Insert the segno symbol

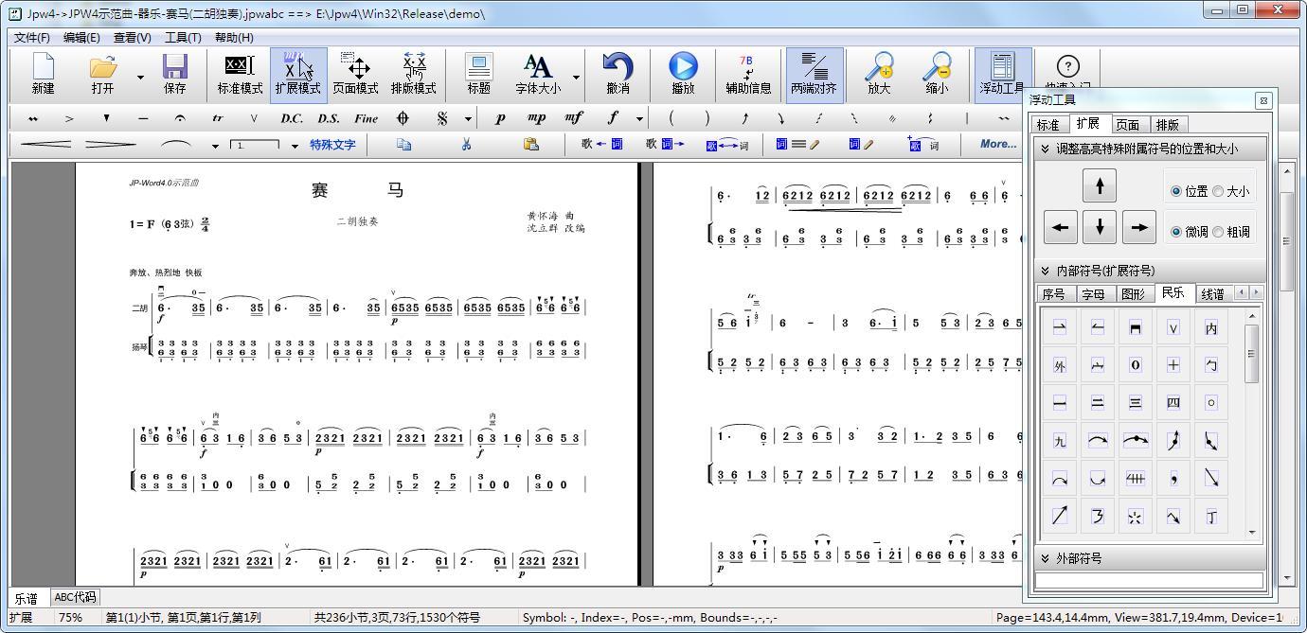tap(442, 118)
